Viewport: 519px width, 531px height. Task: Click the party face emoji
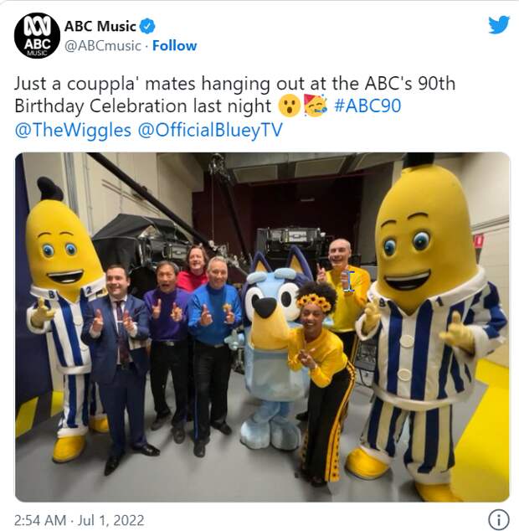point(316,106)
